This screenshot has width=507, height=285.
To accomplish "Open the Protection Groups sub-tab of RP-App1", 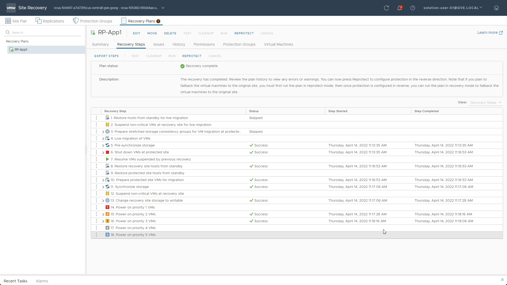I will 239,44.
